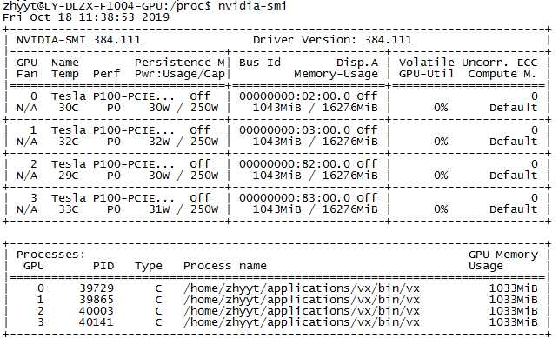Click the Bus-Id column header
559x338 pixels.
[x=260, y=63]
